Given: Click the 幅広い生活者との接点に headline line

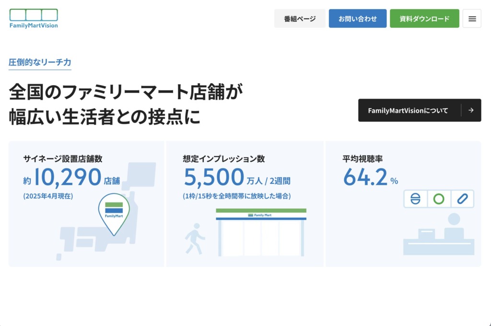Looking at the screenshot, I should pyautogui.click(x=105, y=117).
